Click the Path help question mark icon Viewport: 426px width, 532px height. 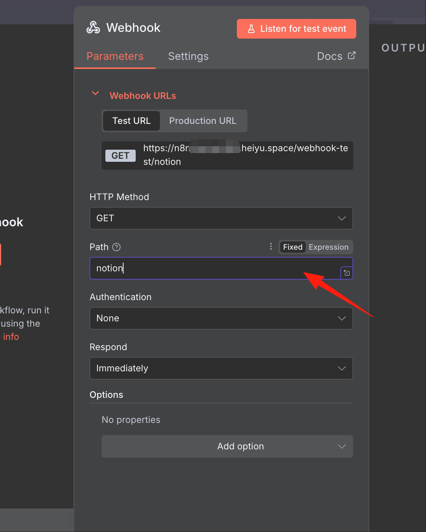tap(117, 247)
